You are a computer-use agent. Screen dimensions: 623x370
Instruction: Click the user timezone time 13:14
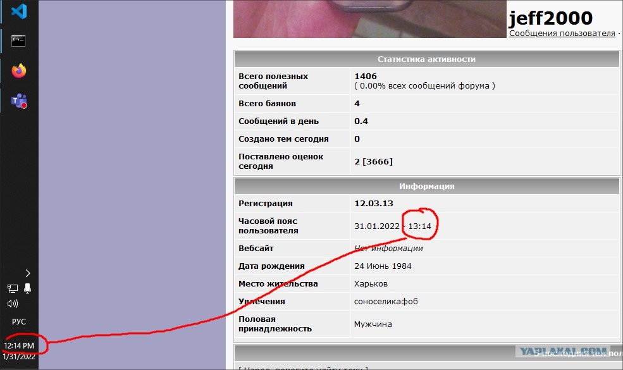tap(419, 226)
